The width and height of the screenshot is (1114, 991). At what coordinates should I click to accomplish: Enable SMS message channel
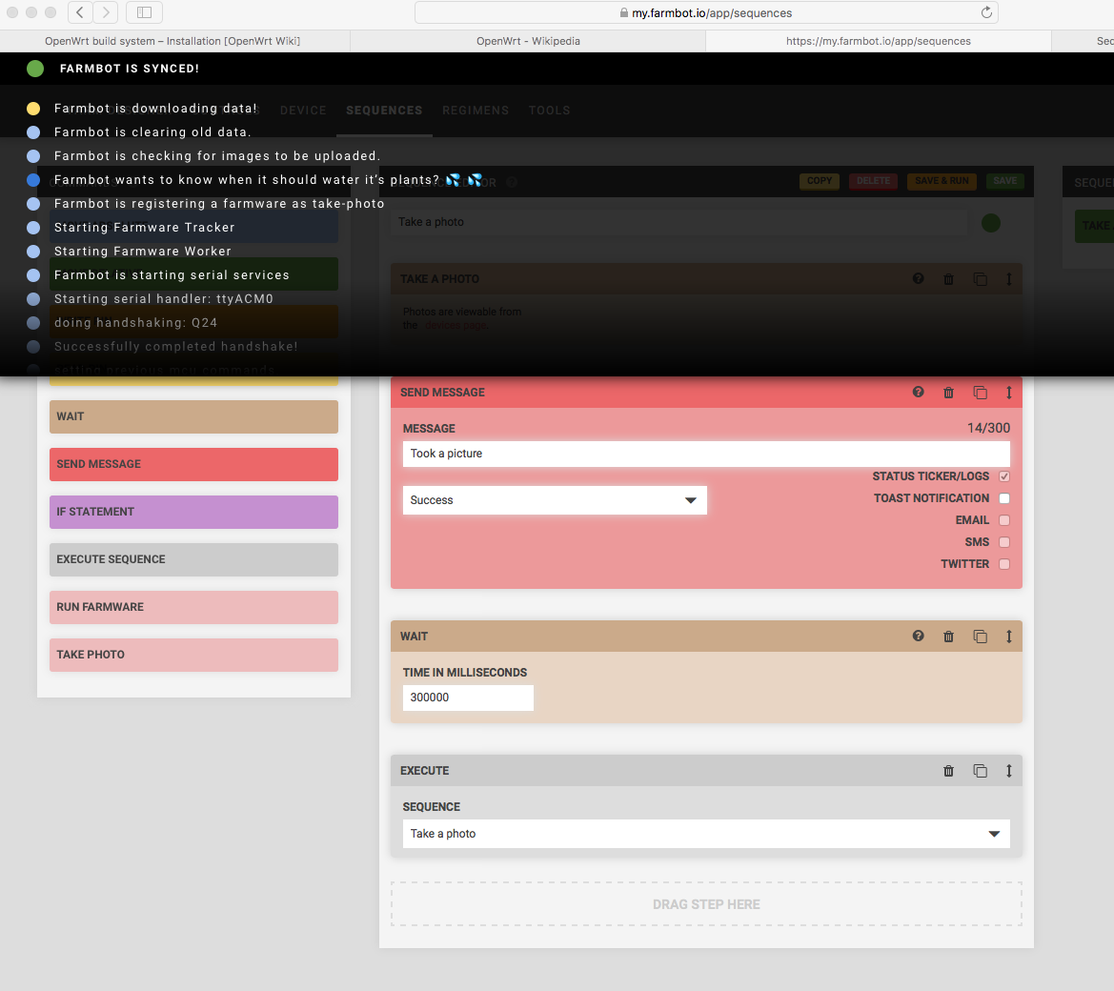click(1003, 542)
